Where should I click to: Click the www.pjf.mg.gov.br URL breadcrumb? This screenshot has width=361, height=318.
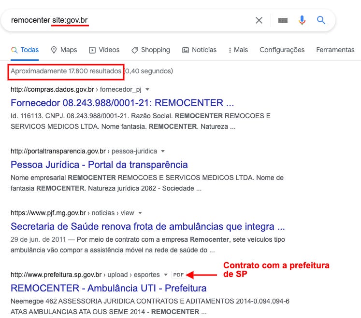coord(72,213)
